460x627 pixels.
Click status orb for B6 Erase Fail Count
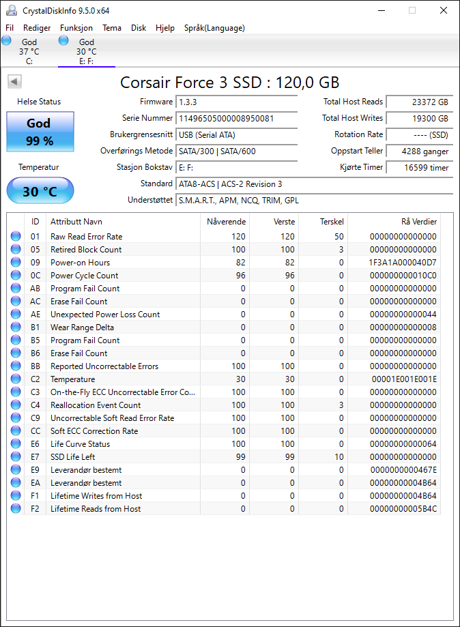tap(16, 353)
